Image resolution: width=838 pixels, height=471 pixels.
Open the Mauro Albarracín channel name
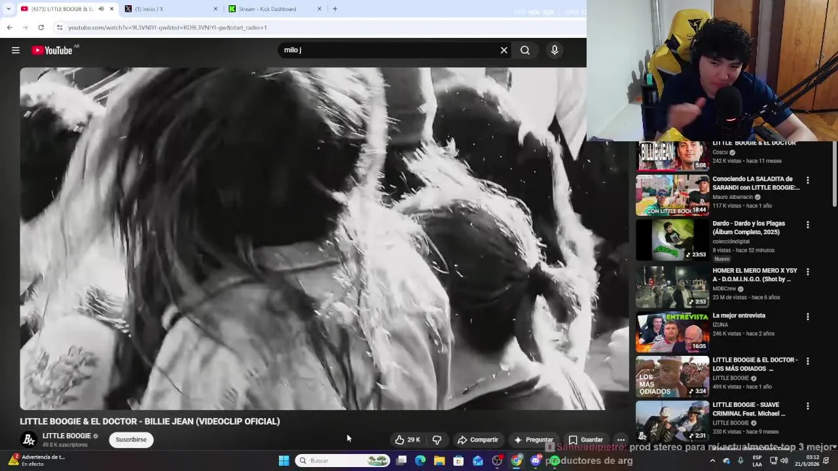click(733, 197)
